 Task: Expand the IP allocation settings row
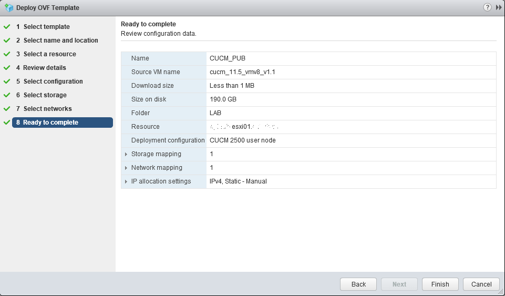(126, 182)
